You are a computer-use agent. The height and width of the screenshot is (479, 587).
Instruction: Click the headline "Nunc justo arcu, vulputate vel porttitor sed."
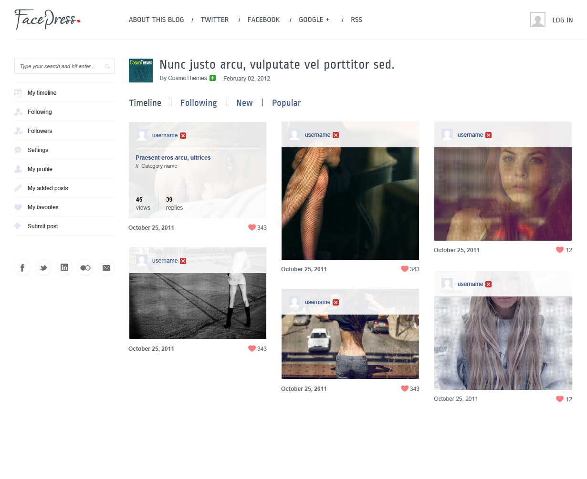(x=277, y=65)
